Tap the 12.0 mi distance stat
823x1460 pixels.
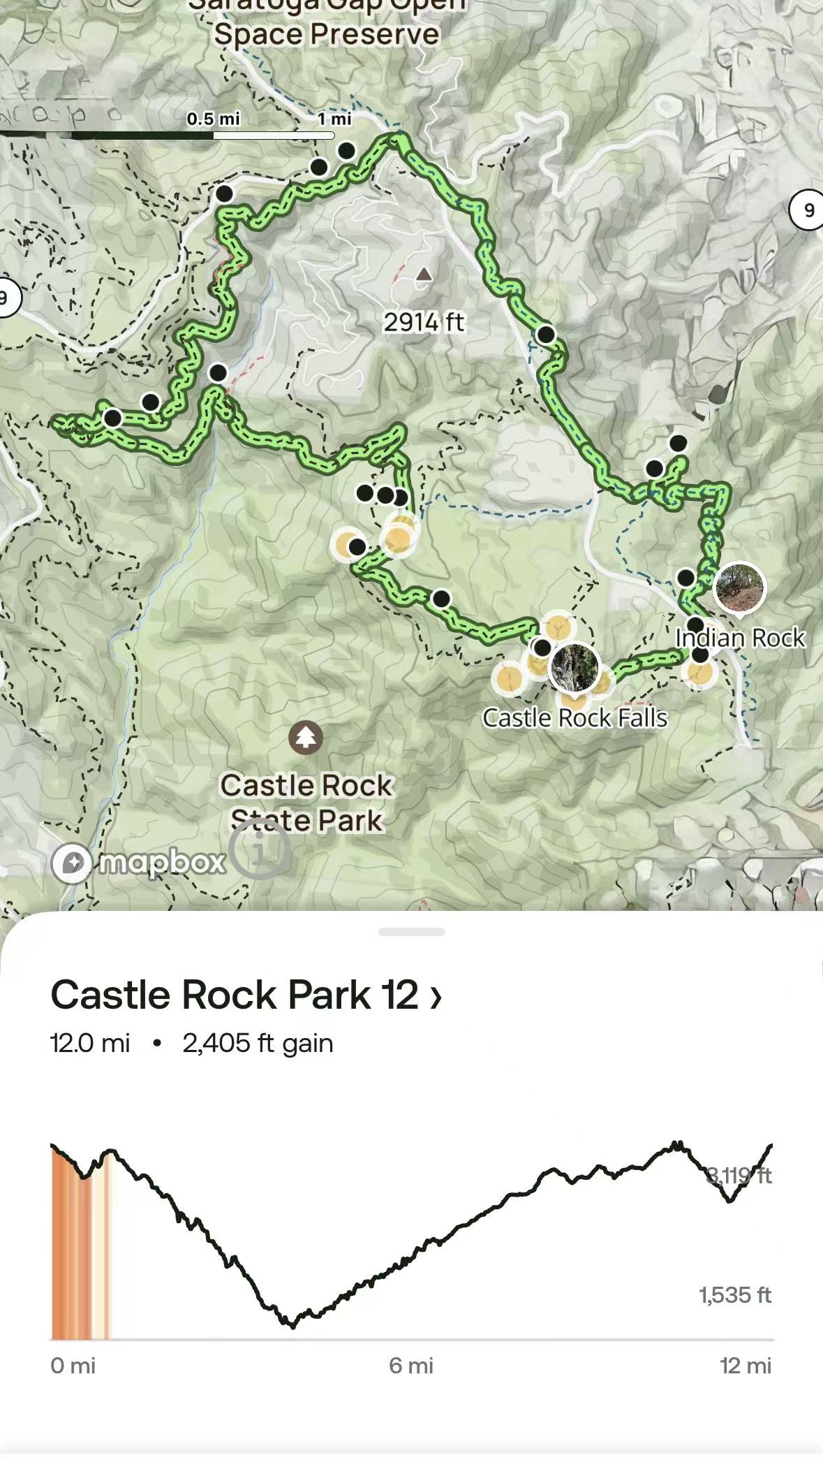[91, 1043]
